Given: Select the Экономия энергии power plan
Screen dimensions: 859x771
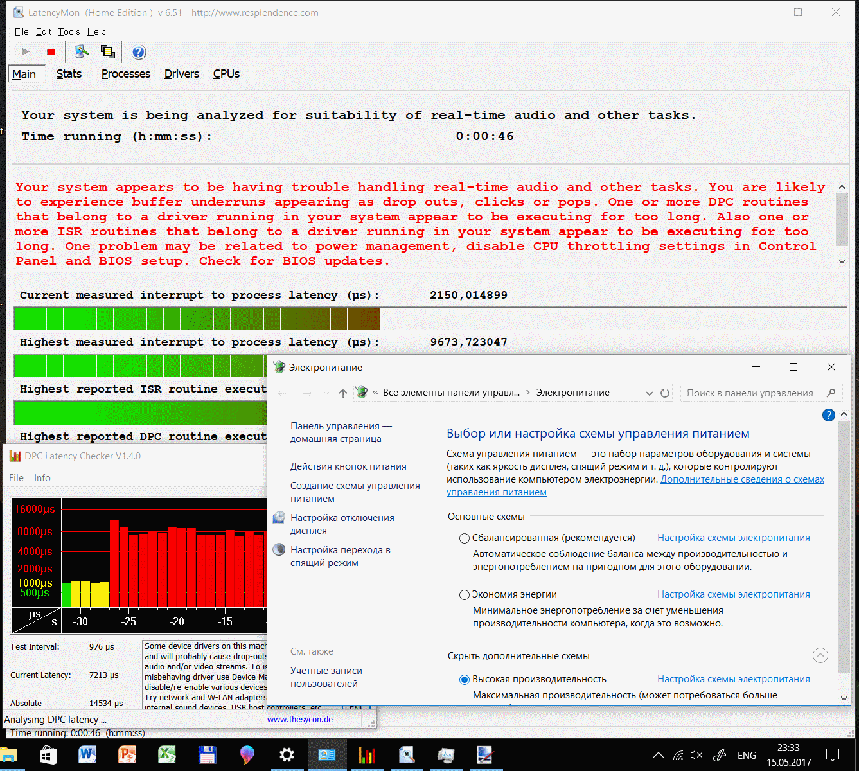Looking at the screenshot, I should pyautogui.click(x=465, y=595).
